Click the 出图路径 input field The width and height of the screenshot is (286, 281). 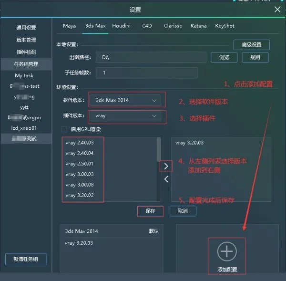click(151, 58)
